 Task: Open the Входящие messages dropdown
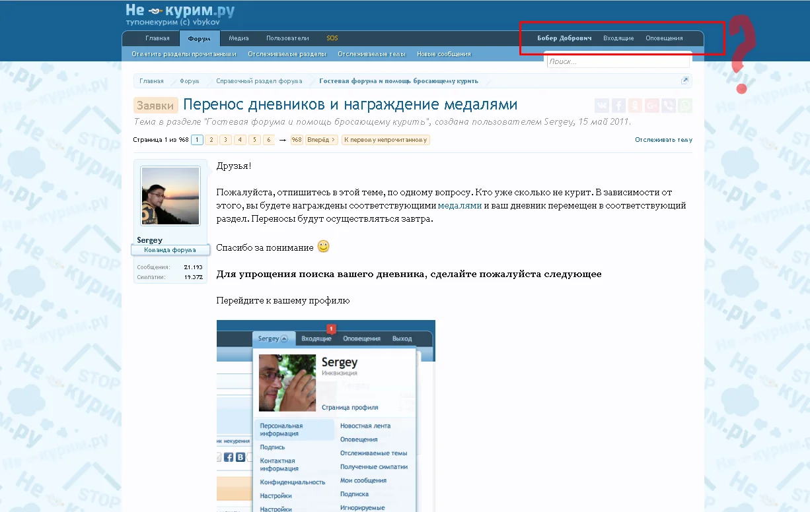[x=618, y=38]
